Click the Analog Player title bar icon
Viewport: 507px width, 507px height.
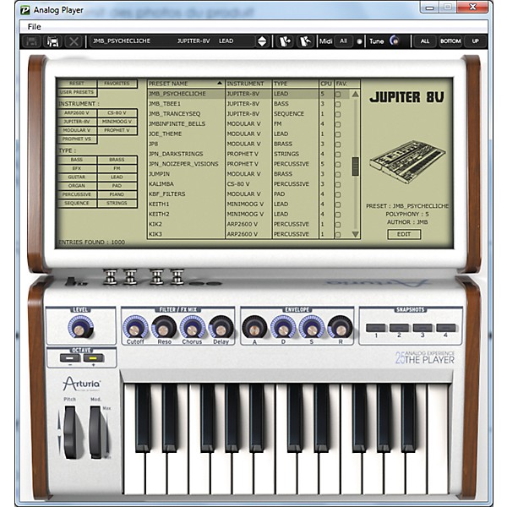coord(25,10)
